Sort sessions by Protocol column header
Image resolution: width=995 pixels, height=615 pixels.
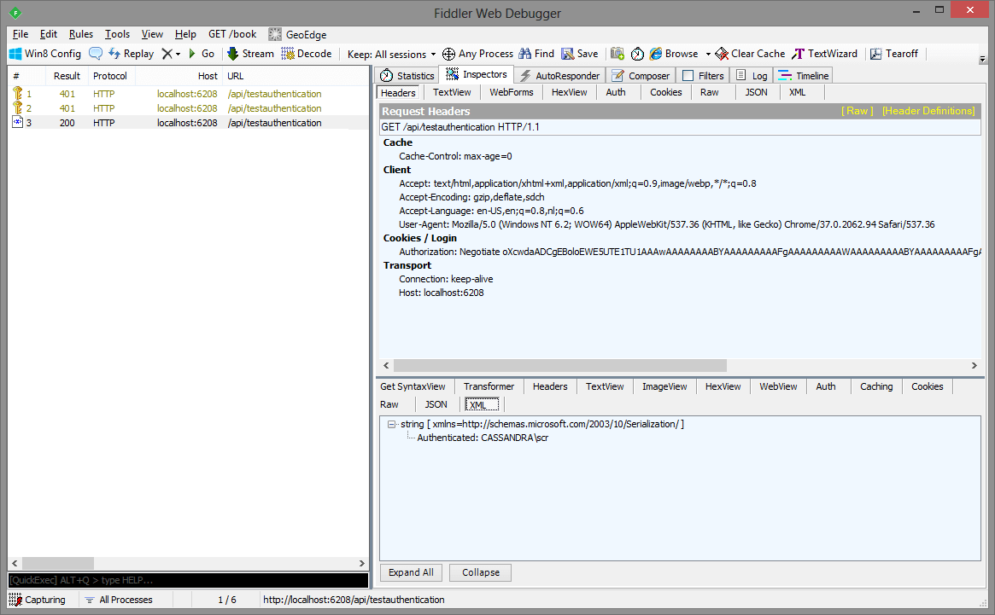click(110, 76)
